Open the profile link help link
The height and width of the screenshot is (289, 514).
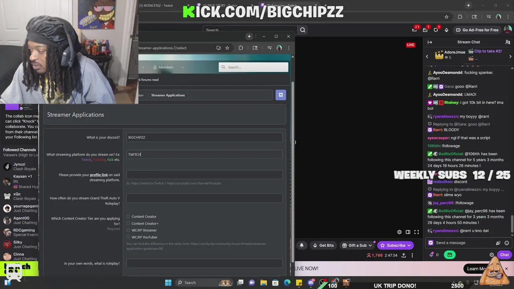pos(99,175)
